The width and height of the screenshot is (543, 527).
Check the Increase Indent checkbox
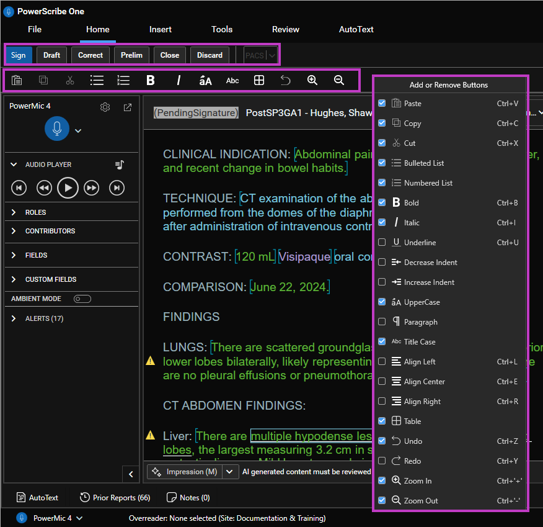point(382,282)
